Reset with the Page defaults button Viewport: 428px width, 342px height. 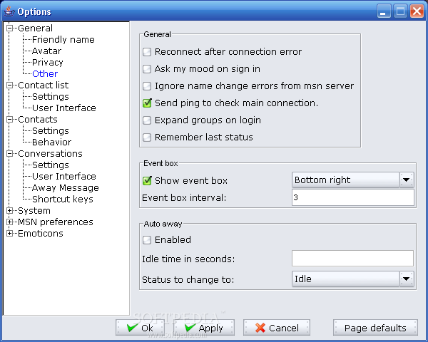coord(375,328)
